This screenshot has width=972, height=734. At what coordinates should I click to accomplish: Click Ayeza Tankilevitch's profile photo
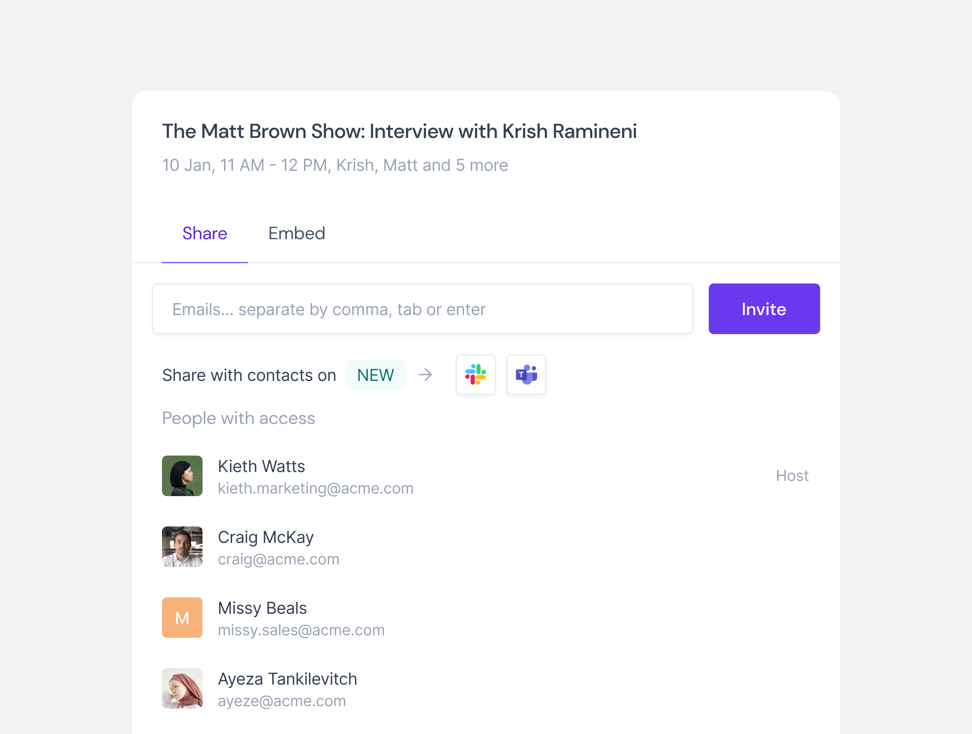pos(182,688)
